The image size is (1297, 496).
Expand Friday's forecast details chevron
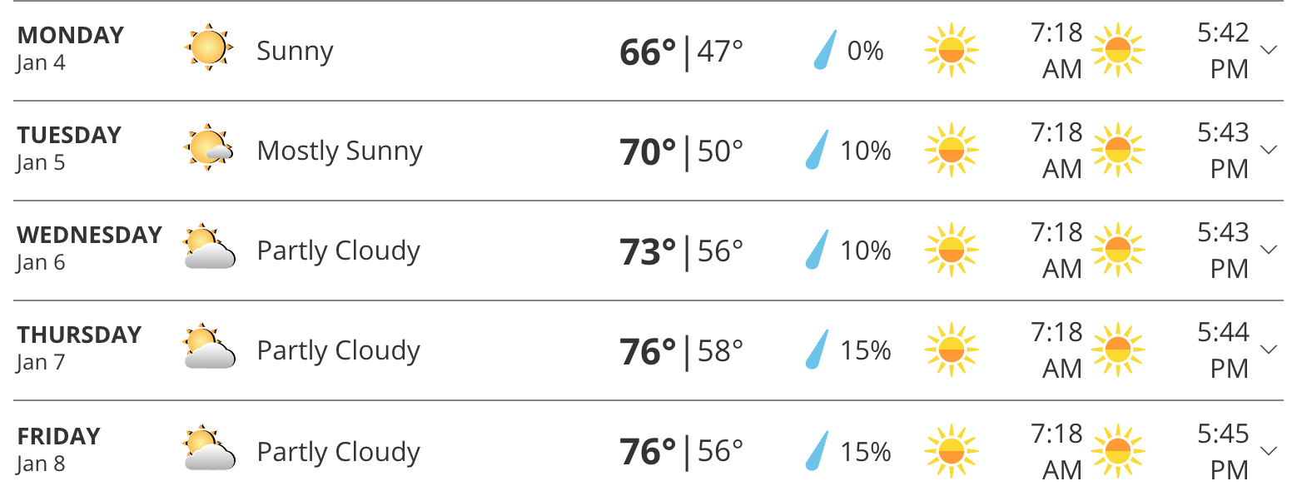(x=1269, y=452)
